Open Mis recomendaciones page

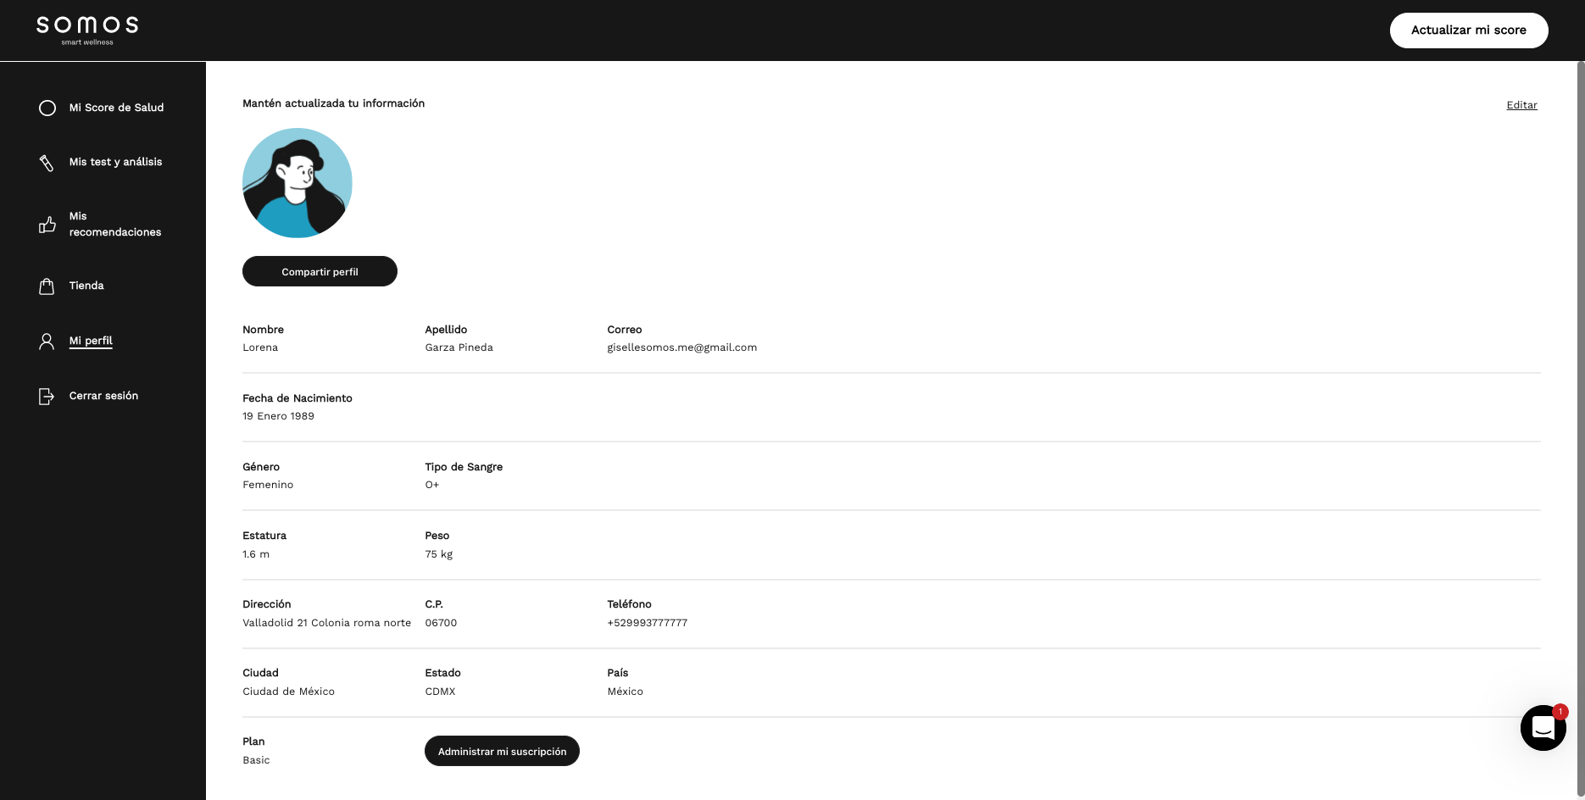[x=114, y=224]
